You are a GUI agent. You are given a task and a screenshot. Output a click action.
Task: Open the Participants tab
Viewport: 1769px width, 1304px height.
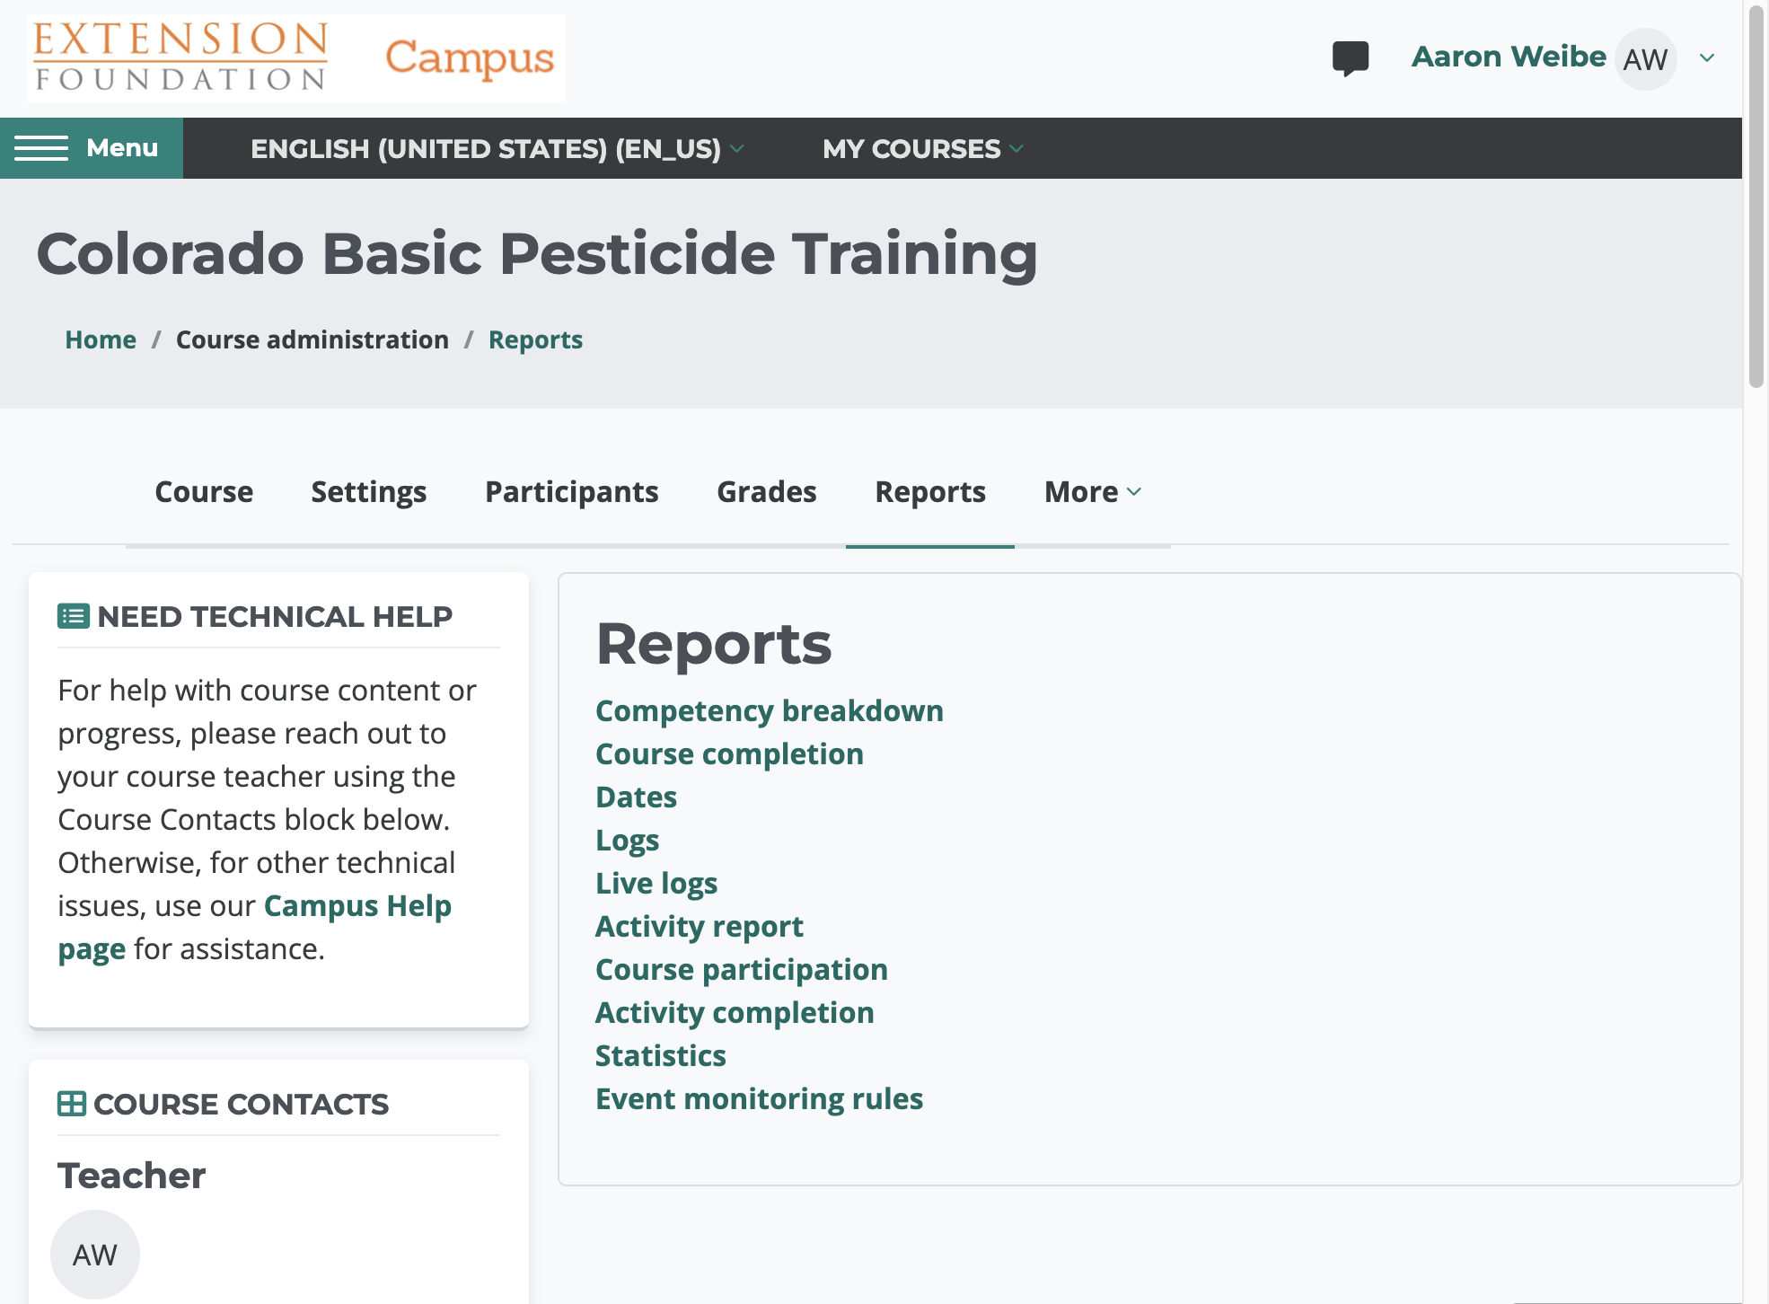point(571,492)
